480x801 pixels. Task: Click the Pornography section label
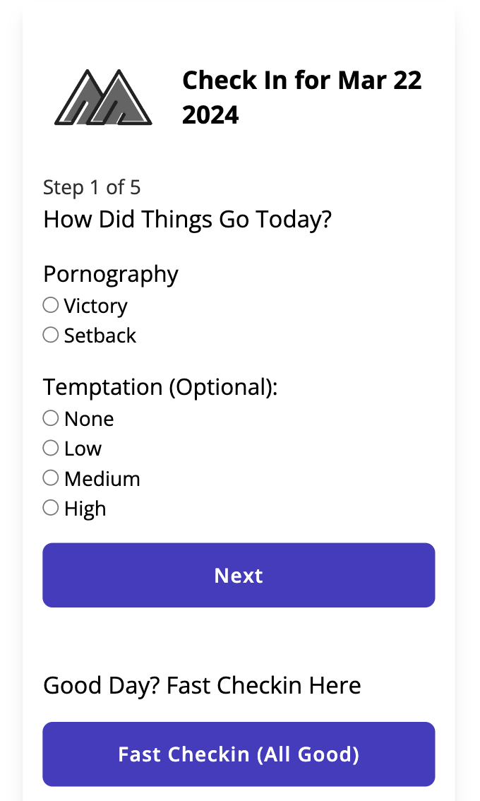111,275
